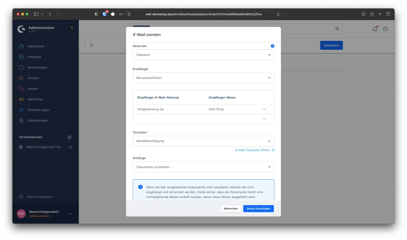
Task: Expand the Empfänger Benutzerdefiniert dropdown
Action: point(203,78)
